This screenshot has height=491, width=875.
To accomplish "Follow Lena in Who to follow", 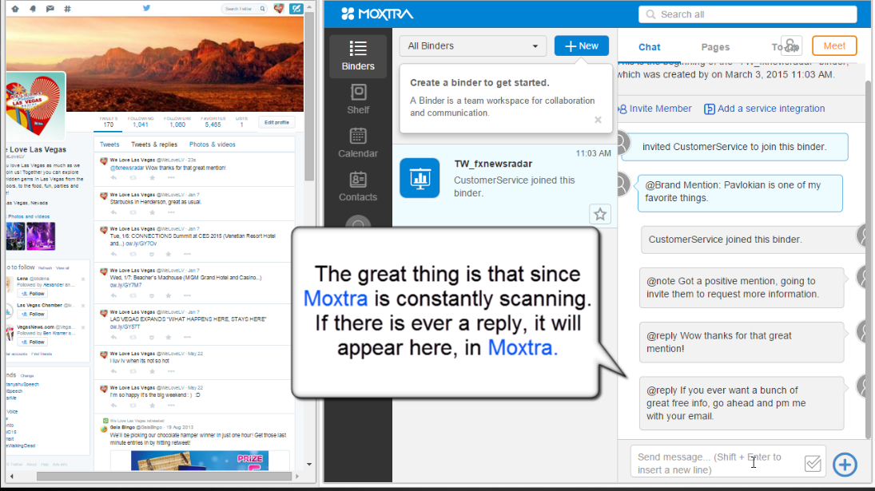I will coord(33,294).
